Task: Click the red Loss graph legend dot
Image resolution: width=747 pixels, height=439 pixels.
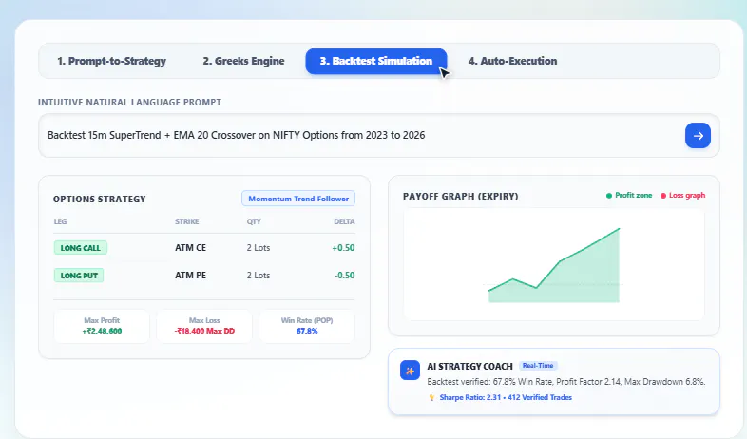Action: click(x=662, y=196)
